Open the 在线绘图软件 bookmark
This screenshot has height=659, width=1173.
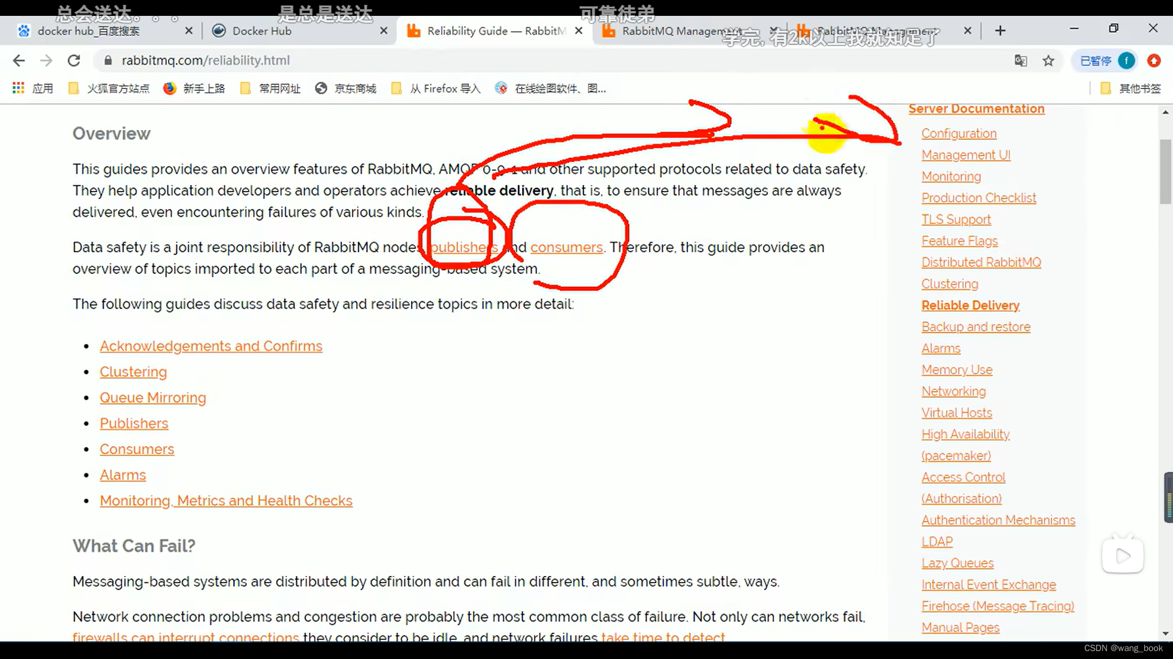coord(550,88)
